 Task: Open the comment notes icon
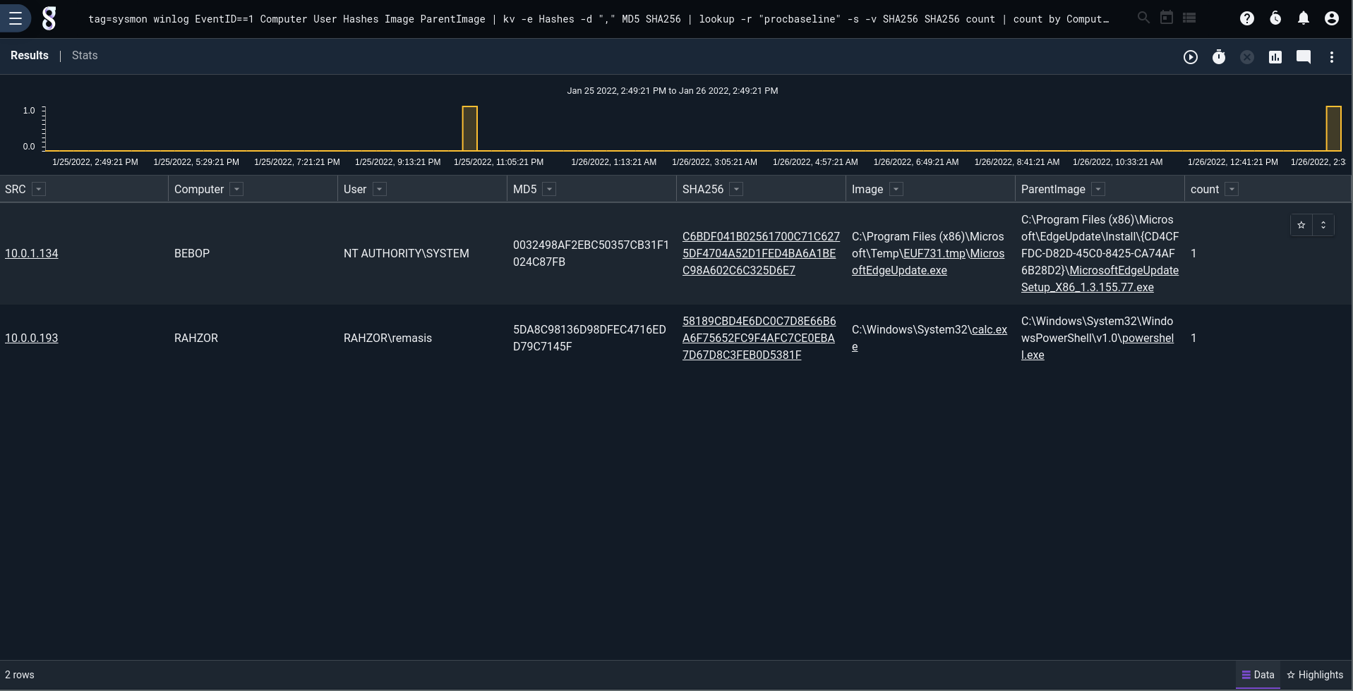point(1304,57)
